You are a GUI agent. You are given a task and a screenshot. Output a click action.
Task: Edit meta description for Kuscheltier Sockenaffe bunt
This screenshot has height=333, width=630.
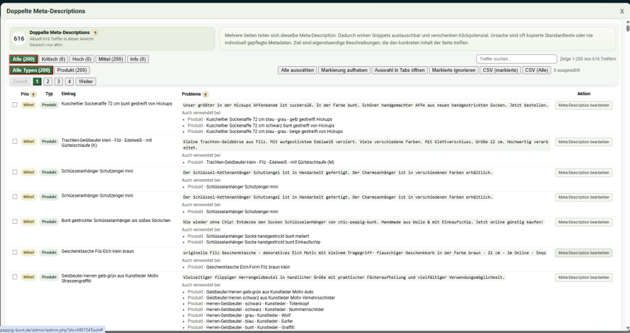(x=583, y=105)
